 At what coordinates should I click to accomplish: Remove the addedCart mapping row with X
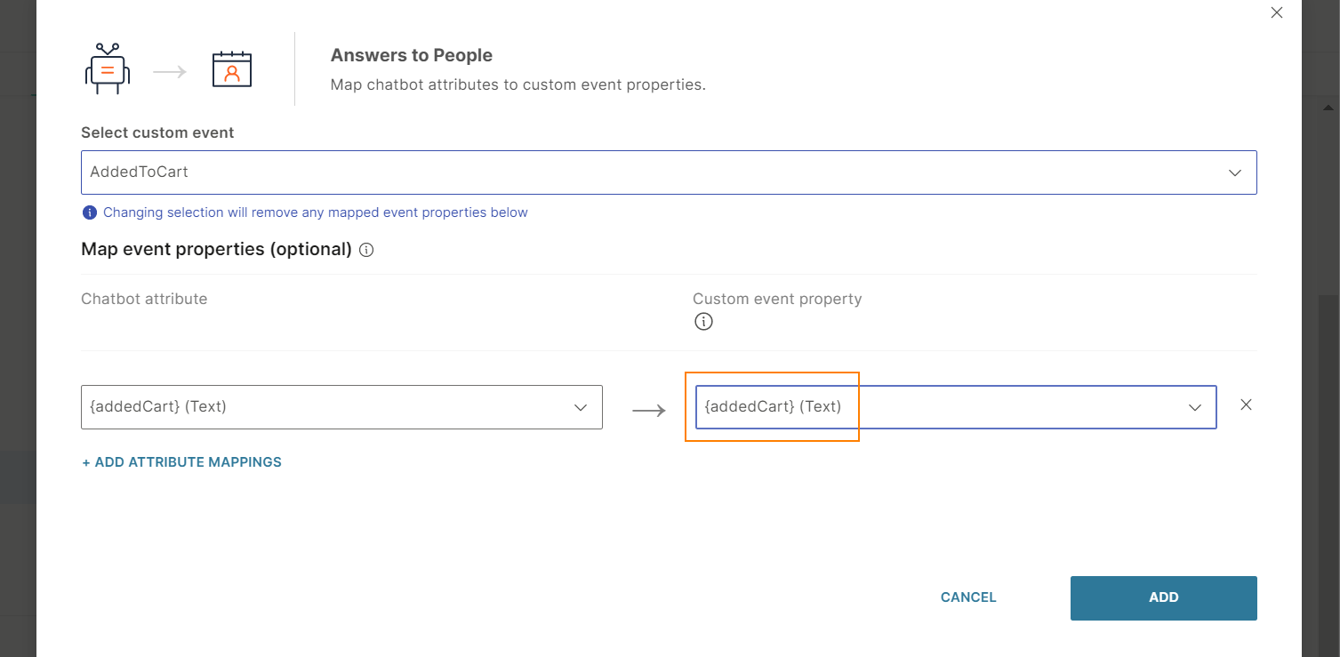pos(1246,405)
